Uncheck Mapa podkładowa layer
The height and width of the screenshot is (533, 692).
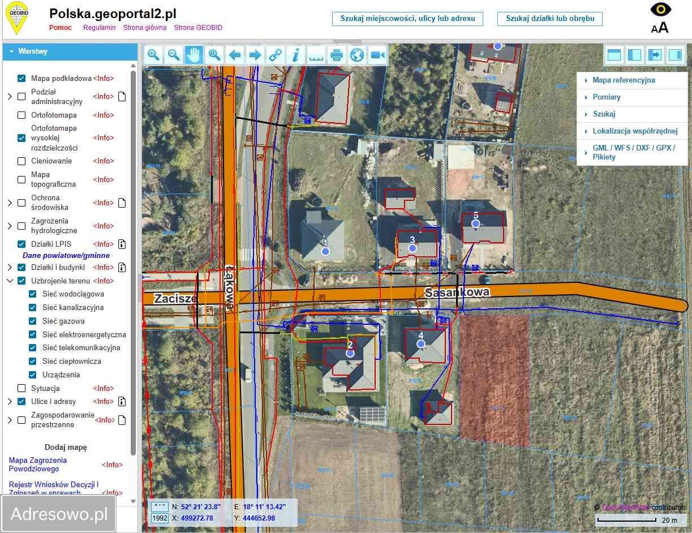click(22, 78)
